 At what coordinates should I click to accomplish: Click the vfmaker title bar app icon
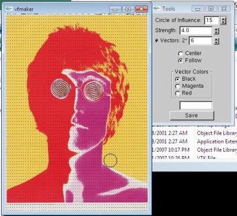pyautogui.click(x=9, y=8)
